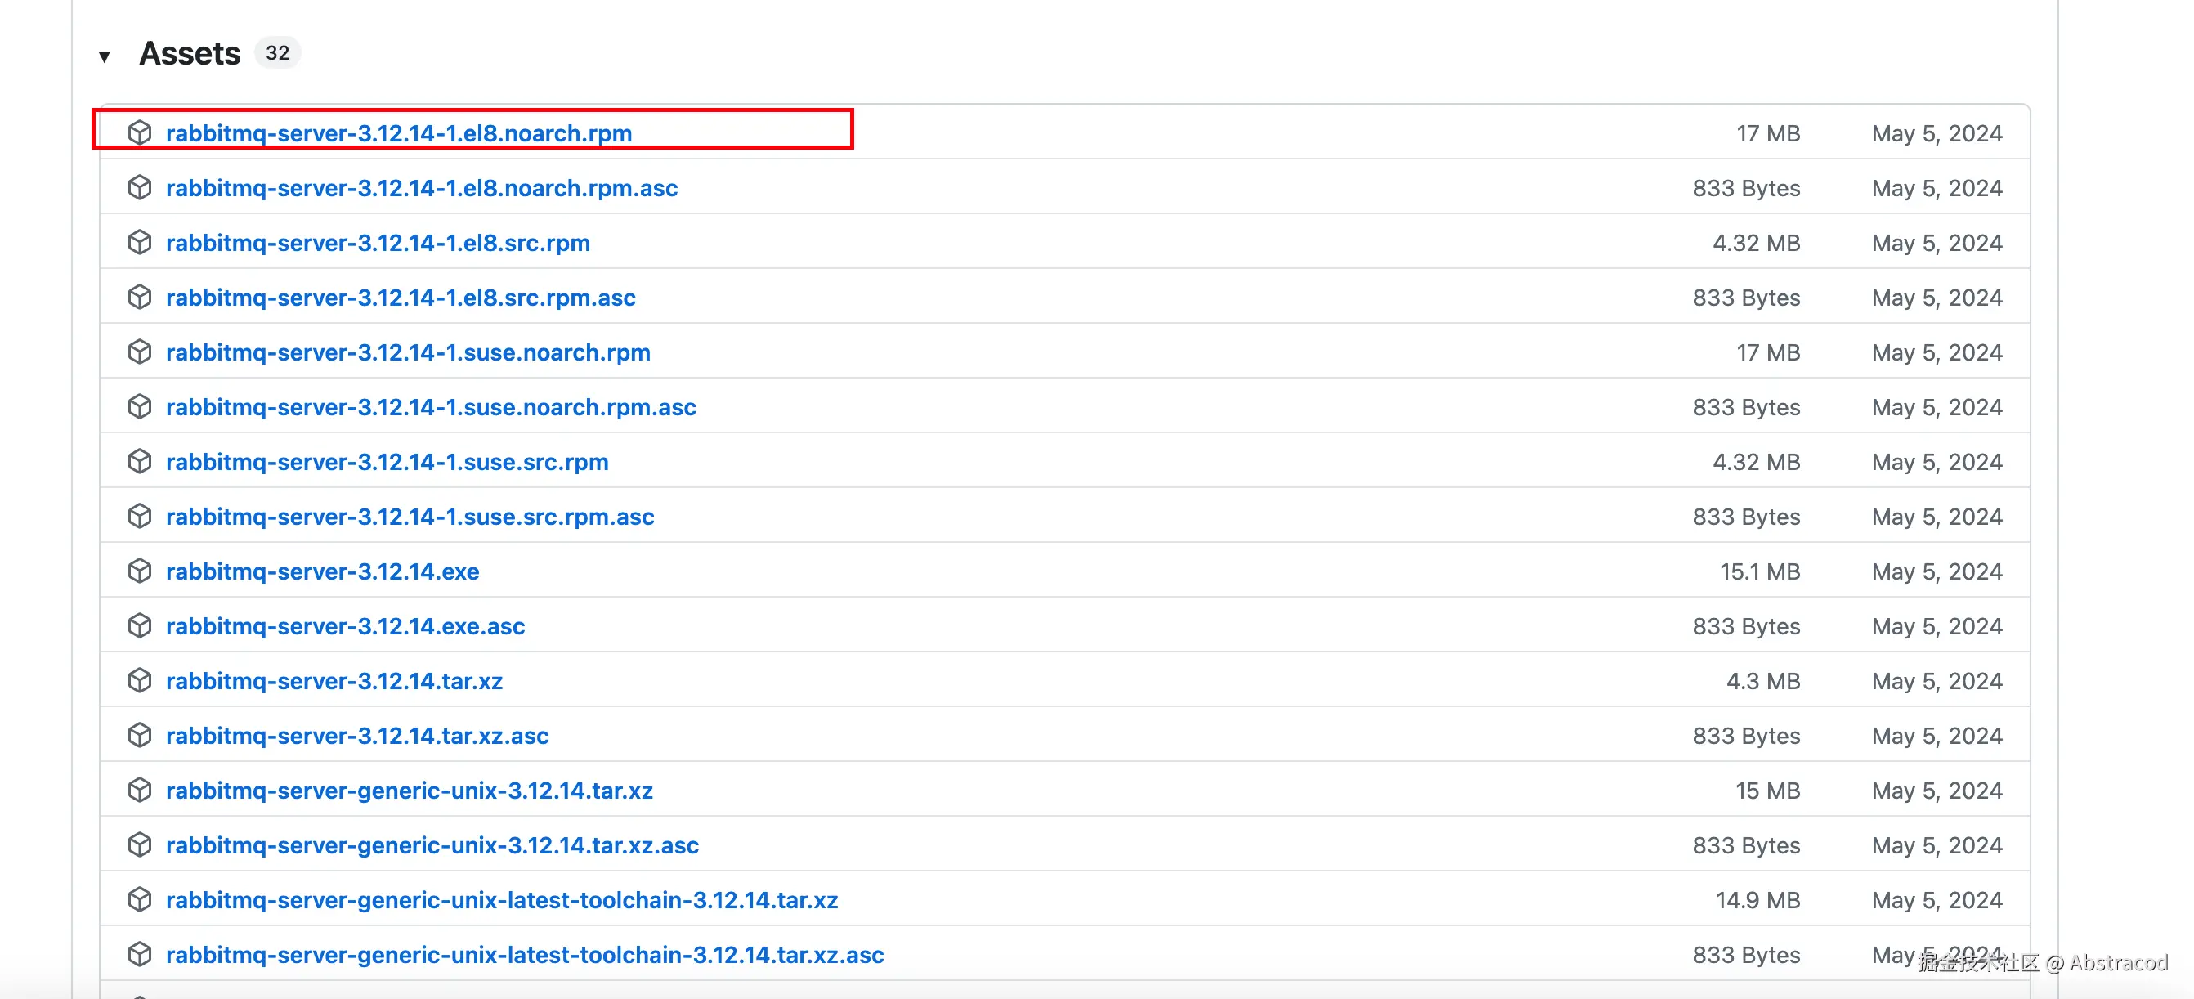Click package icon beside el8.src.rpm.asc file
Image resolution: width=2194 pixels, height=999 pixels.
pos(140,298)
